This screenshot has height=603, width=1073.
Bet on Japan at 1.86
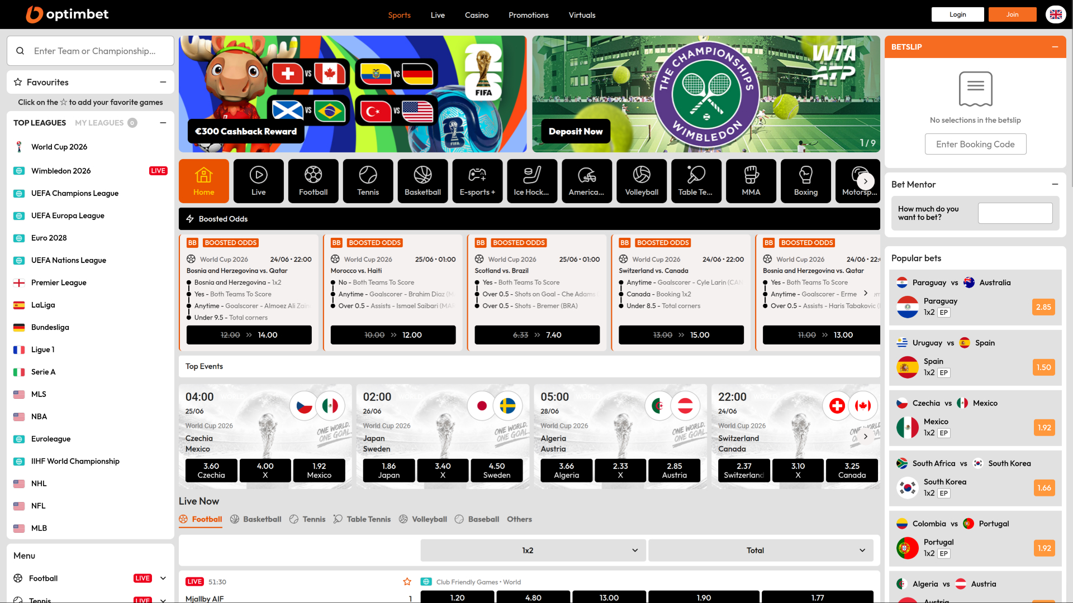pyautogui.click(x=389, y=471)
